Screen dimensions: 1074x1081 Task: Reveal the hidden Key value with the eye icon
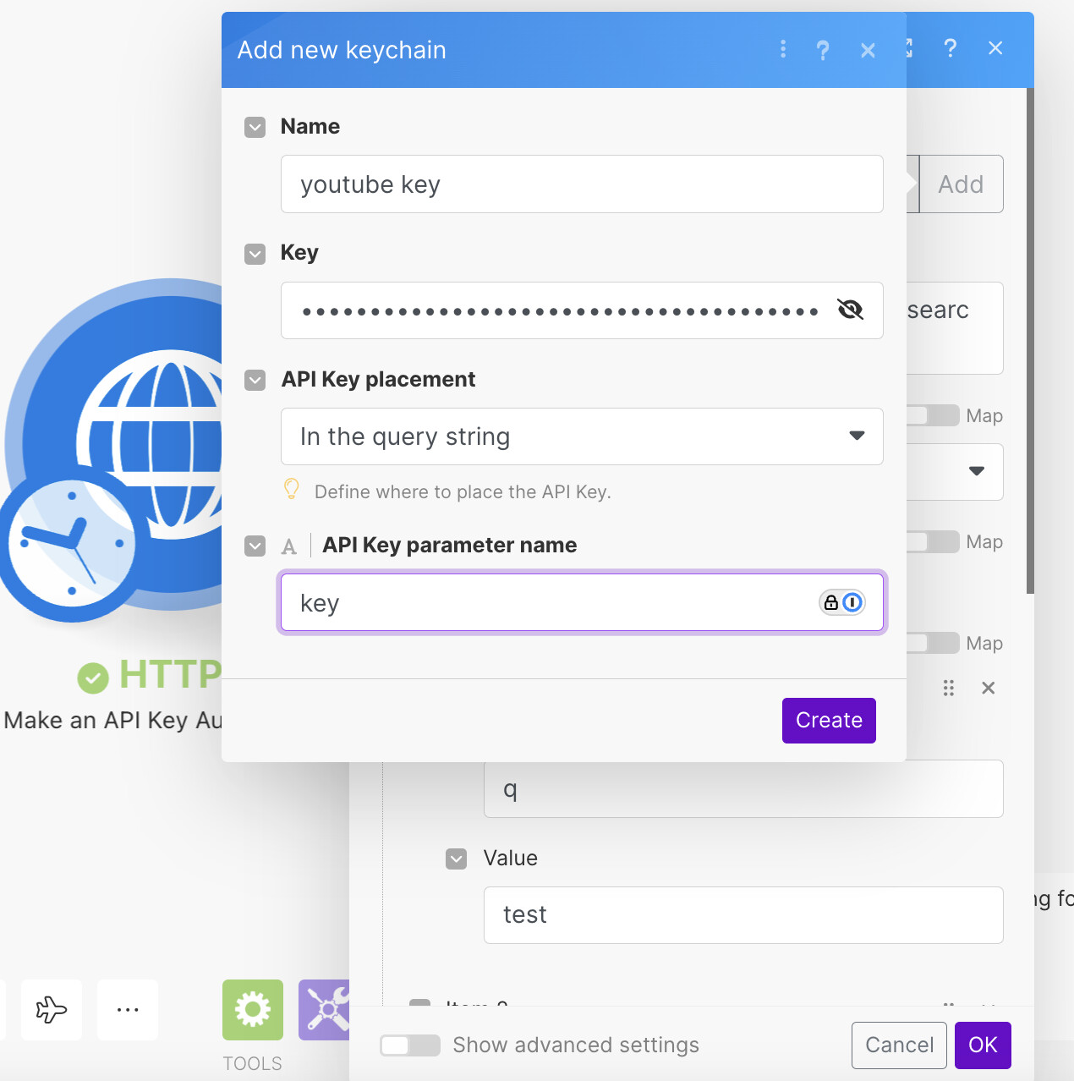pos(851,310)
